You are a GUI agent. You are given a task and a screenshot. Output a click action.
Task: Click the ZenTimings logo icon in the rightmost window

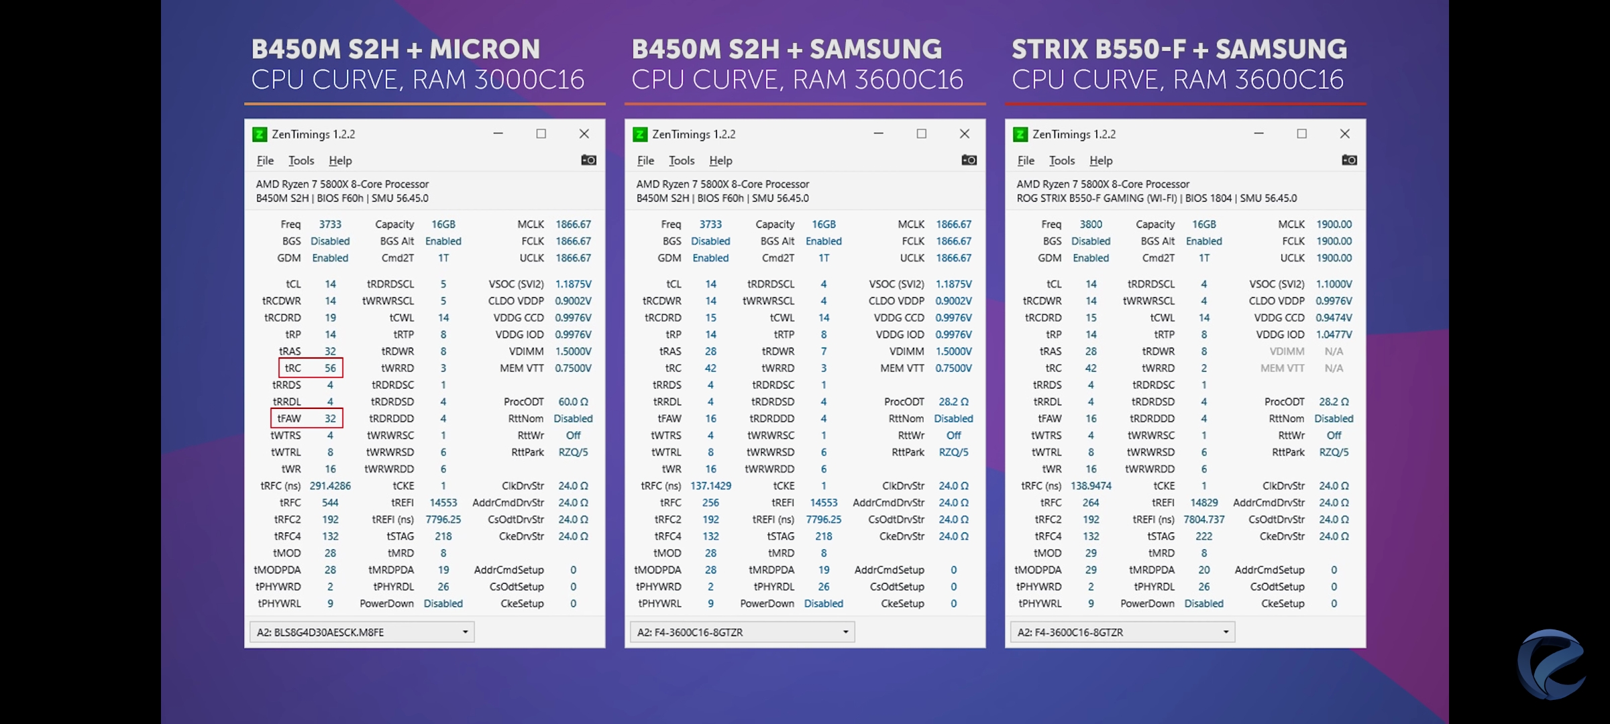(1020, 134)
